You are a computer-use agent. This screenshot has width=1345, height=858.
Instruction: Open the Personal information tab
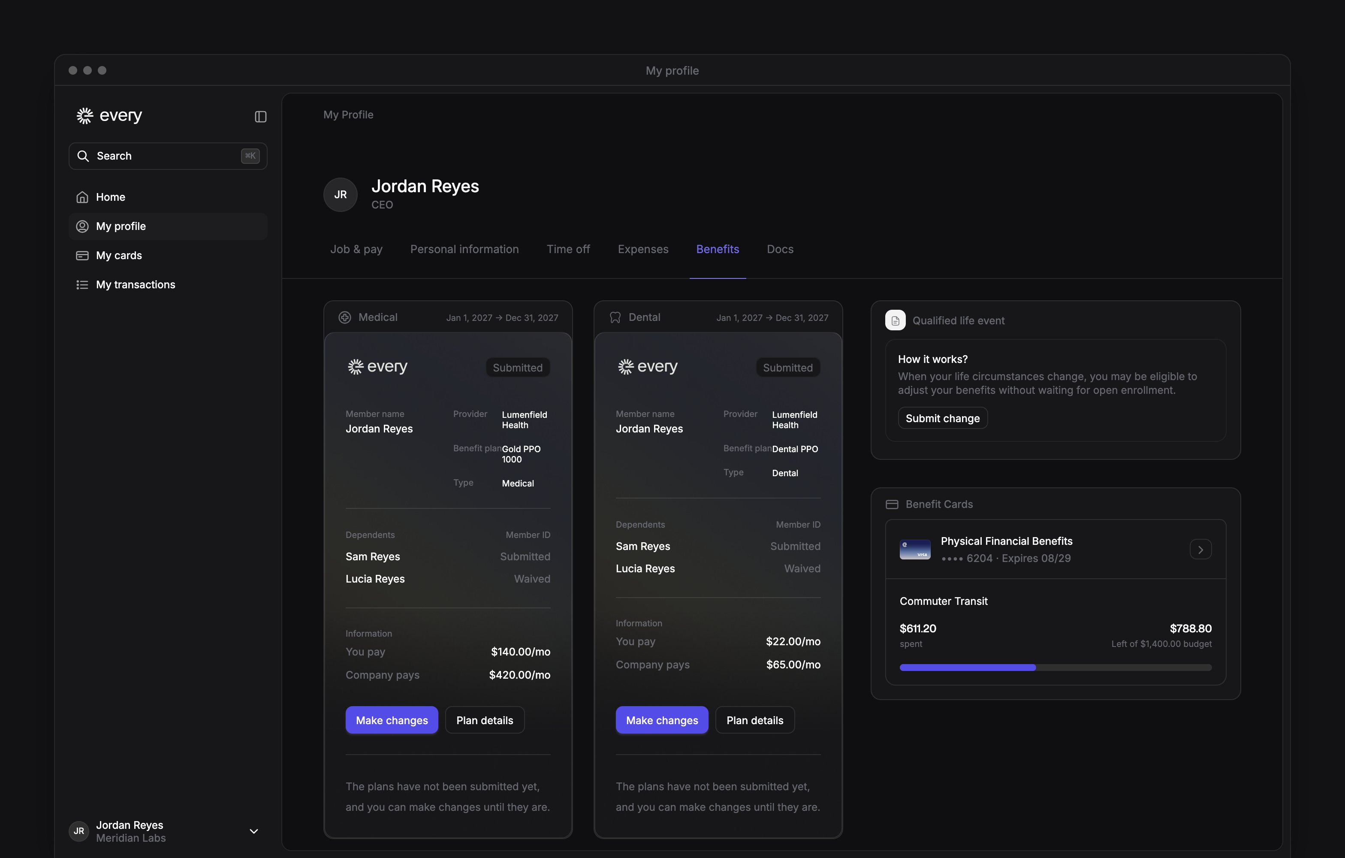tap(464, 249)
